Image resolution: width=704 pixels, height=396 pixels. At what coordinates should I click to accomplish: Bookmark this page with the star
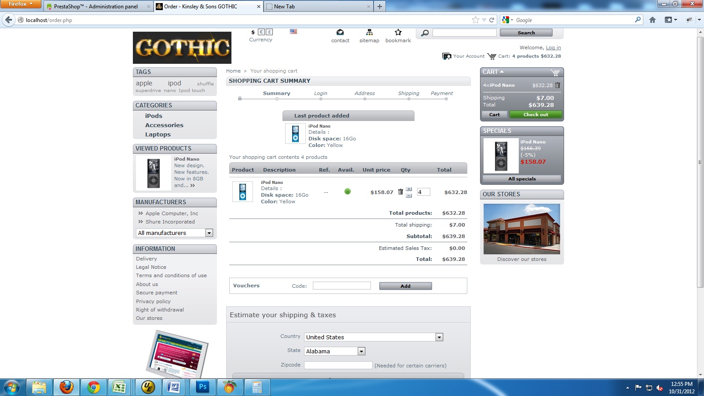475,20
